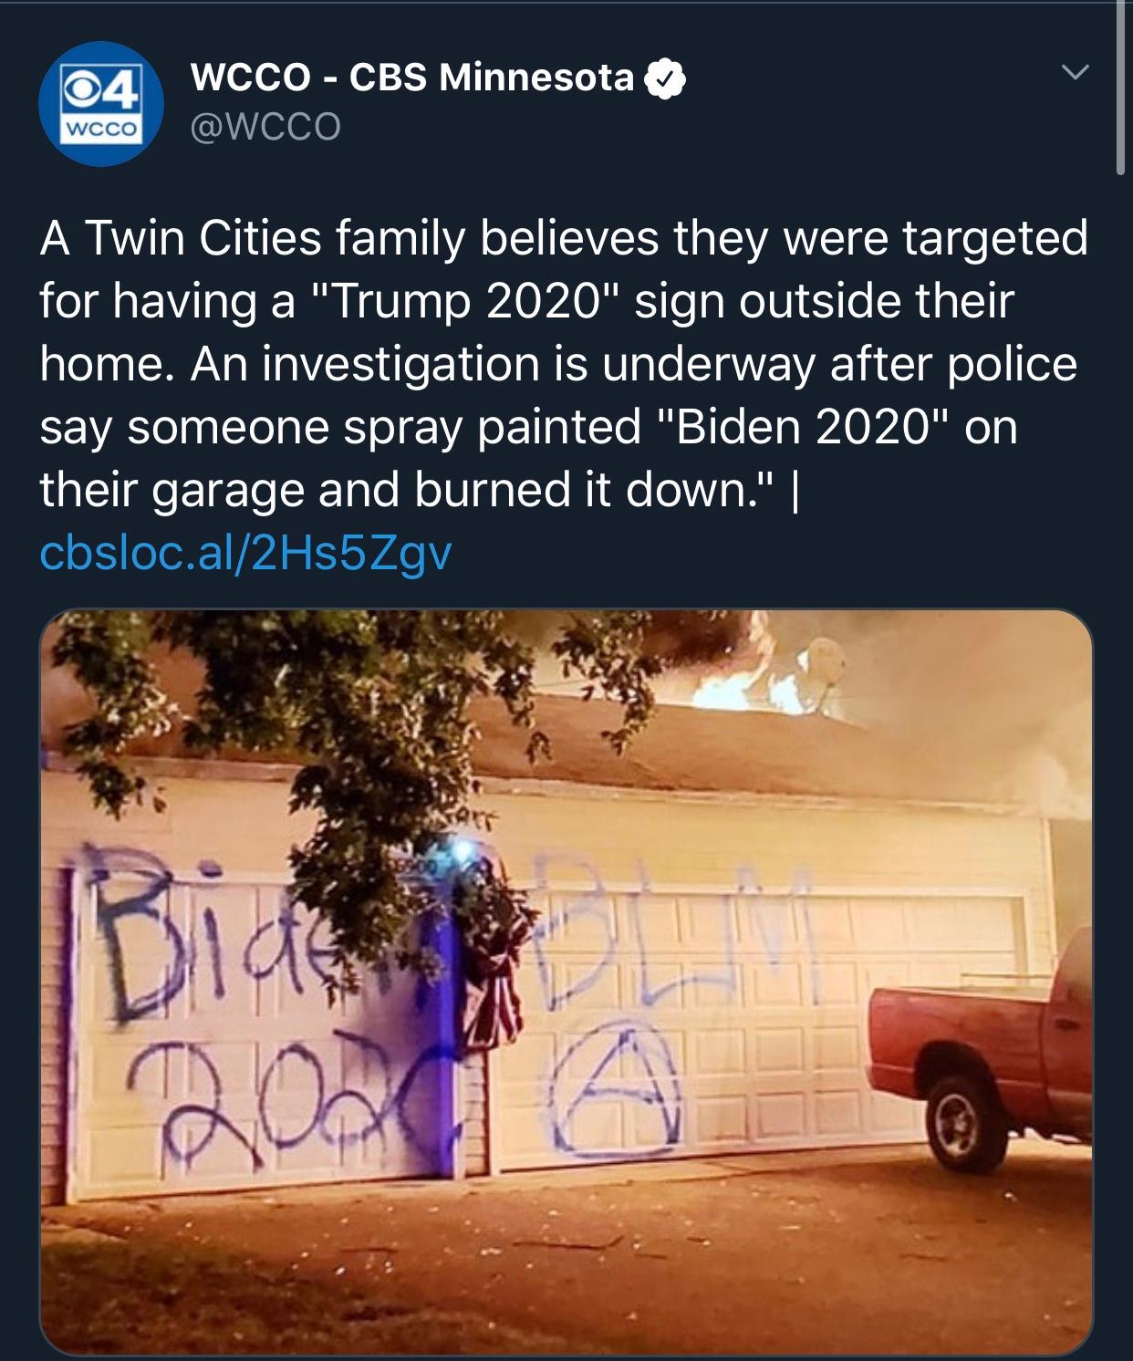Open the burning garage photo
1133x1361 pixels.
(x=566, y=982)
